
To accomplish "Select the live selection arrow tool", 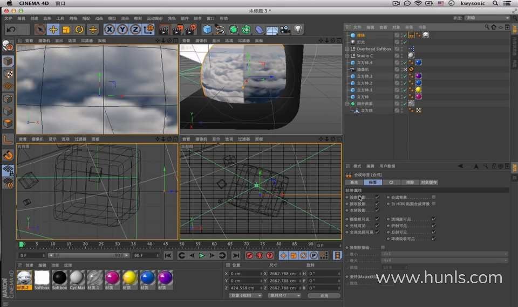I will coord(40,30).
